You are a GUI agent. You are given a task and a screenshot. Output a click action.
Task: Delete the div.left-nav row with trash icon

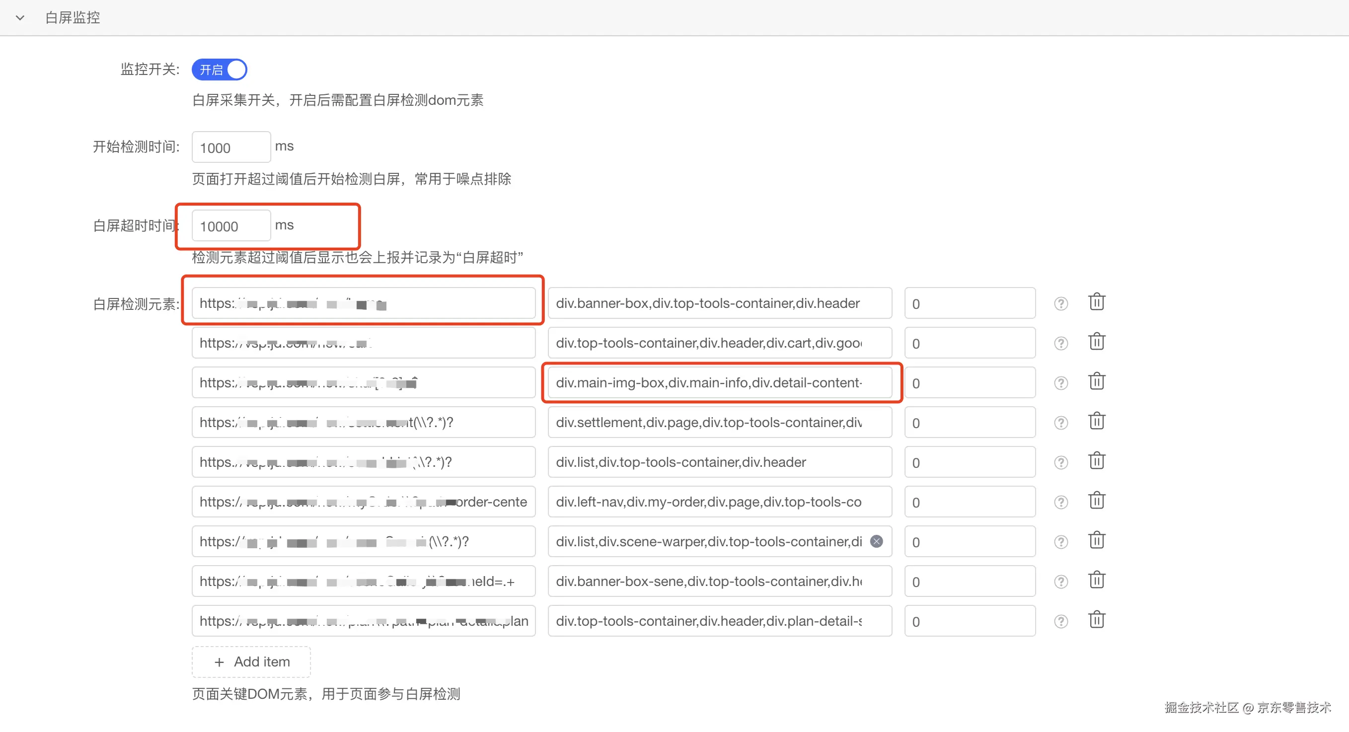1096,502
